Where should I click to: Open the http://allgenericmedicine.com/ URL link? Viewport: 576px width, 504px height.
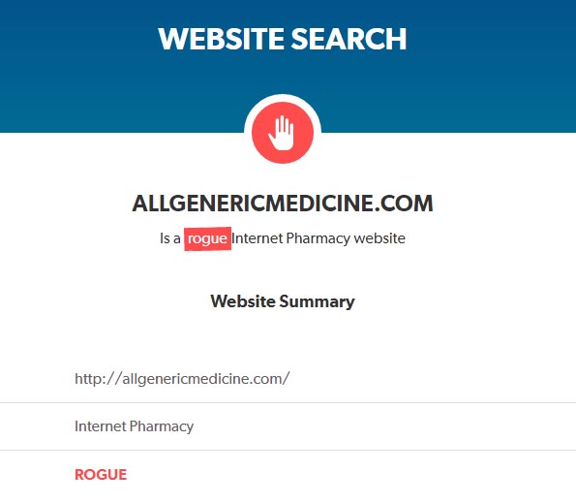pos(182,379)
